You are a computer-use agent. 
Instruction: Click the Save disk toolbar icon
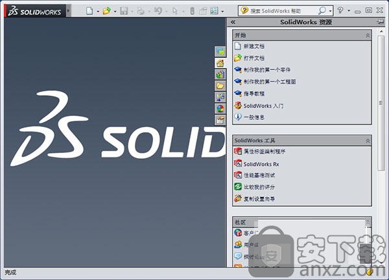click(x=124, y=10)
